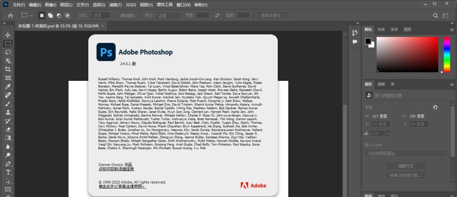Viewport: 457px width, 197px height.
Task: Select the Crop tool
Action: click(8, 69)
